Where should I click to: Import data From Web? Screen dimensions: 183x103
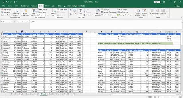pyautogui.click(x=6, y=12)
